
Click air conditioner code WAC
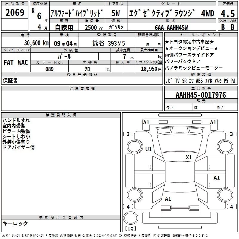tap(23, 62)
